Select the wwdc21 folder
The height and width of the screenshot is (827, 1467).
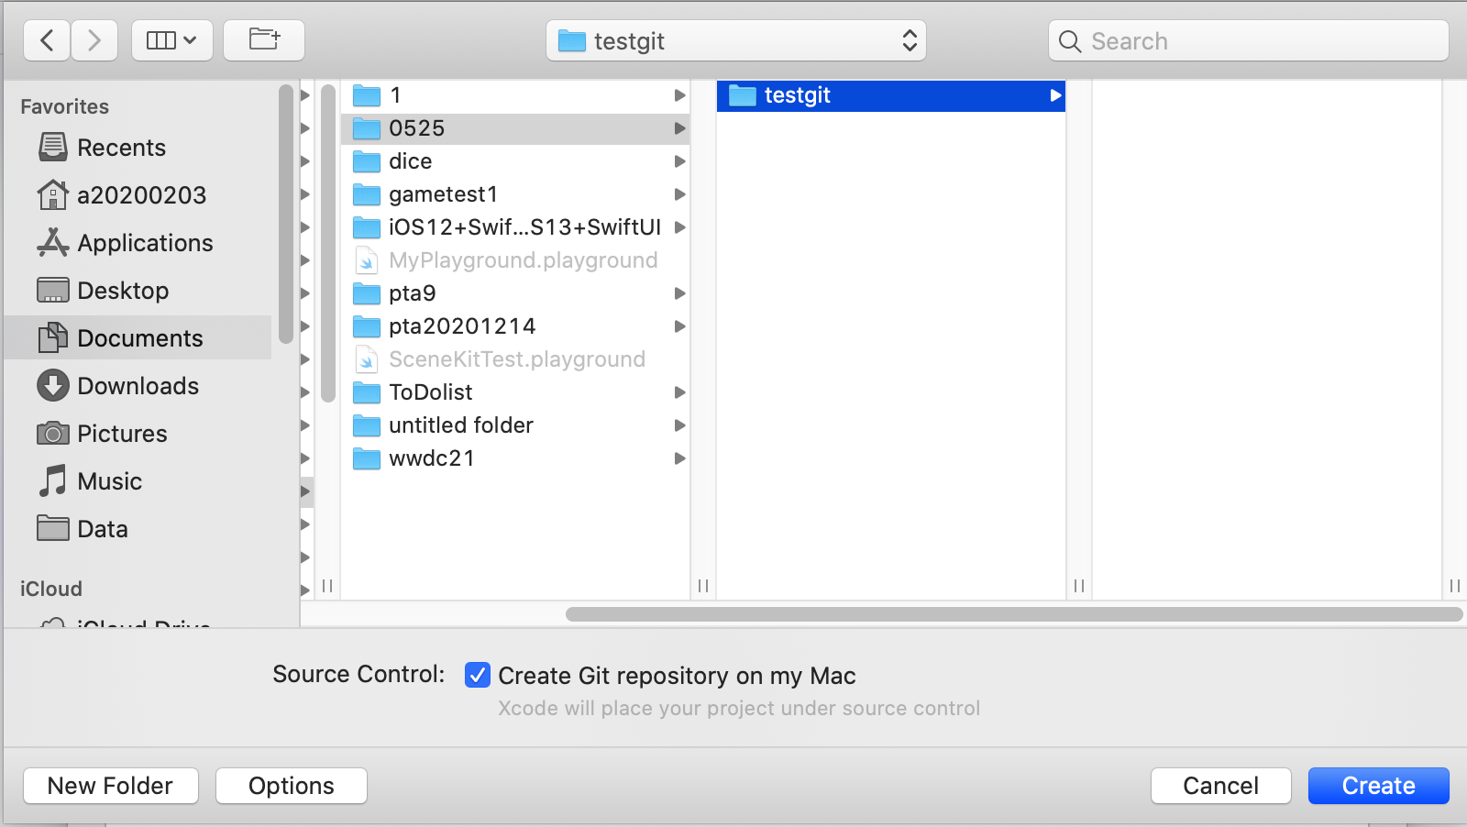click(515, 458)
